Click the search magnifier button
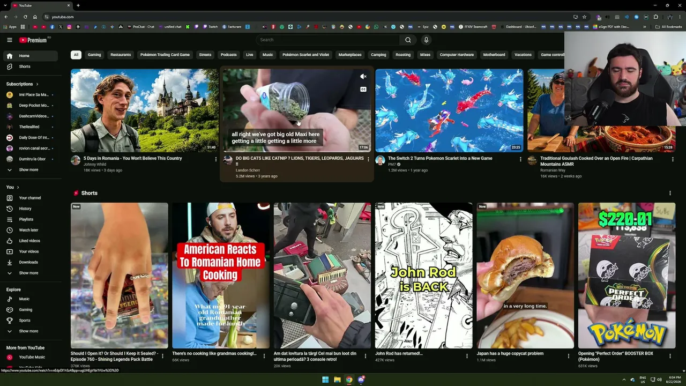Image resolution: width=686 pixels, height=386 pixels. 408,40
